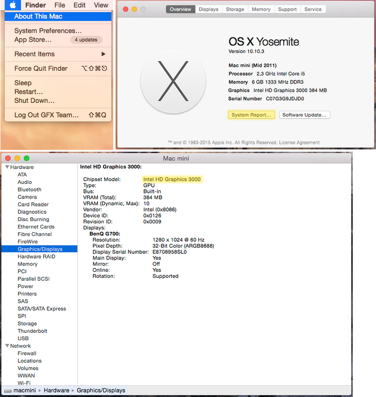Switch to the Displays tab
Viewport: 376px width, 397px height.
coord(208,9)
